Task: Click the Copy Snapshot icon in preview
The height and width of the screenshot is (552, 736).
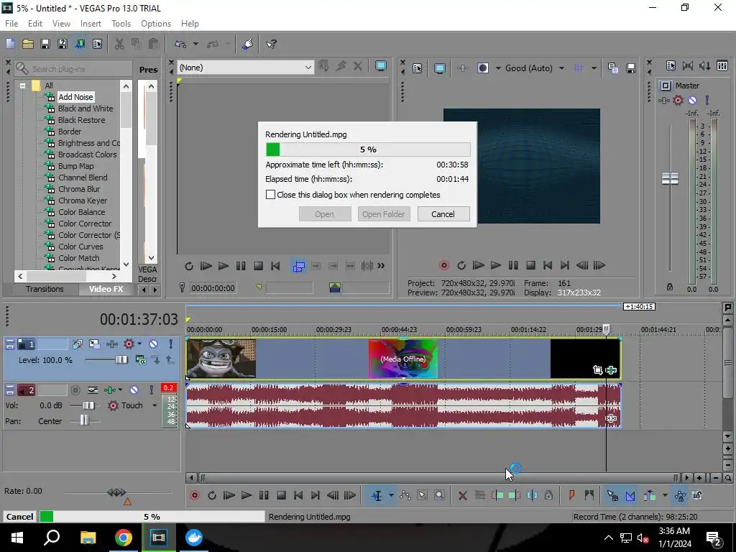Action: click(612, 68)
